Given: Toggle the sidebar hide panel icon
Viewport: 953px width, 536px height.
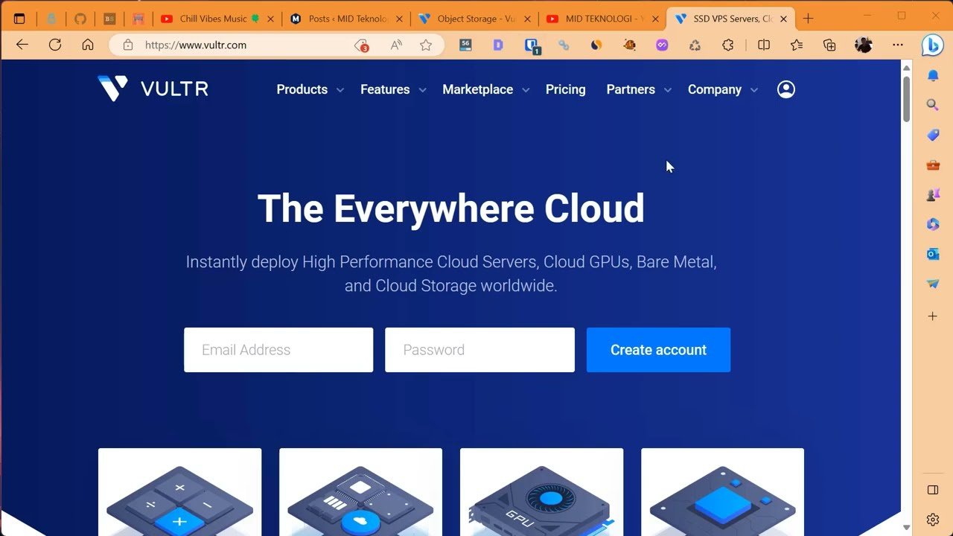Looking at the screenshot, I should pos(933,489).
